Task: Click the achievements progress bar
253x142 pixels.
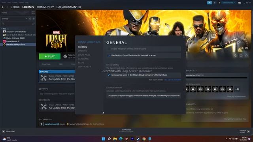Action: pos(217,78)
